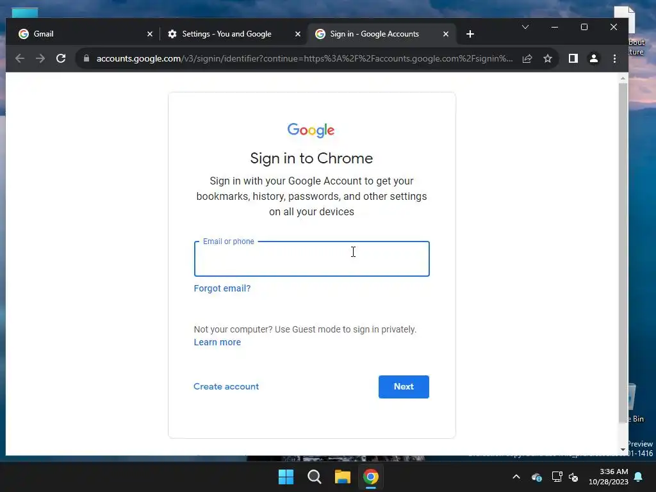The width and height of the screenshot is (656, 492).
Task: Close the Sign in - Google Accounts tab
Action: [446, 34]
